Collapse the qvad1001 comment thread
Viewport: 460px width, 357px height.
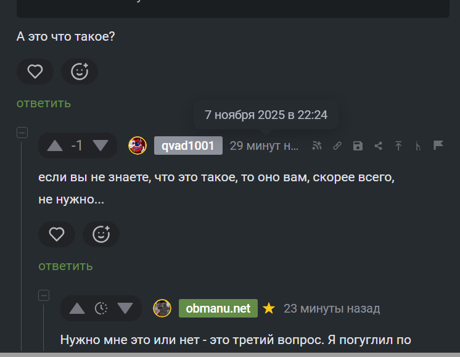tap(22, 133)
